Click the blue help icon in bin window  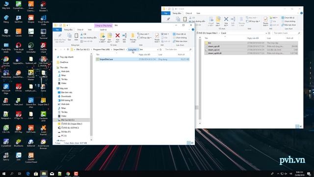pyautogui.click(x=193, y=29)
